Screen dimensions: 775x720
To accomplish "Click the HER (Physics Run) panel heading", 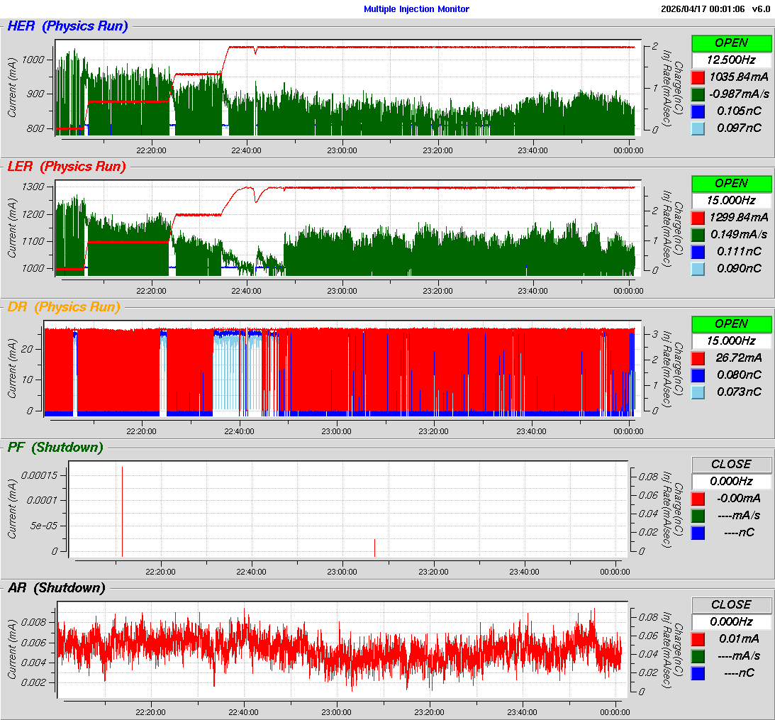I will pyautogui.click(x=67, y=26).
